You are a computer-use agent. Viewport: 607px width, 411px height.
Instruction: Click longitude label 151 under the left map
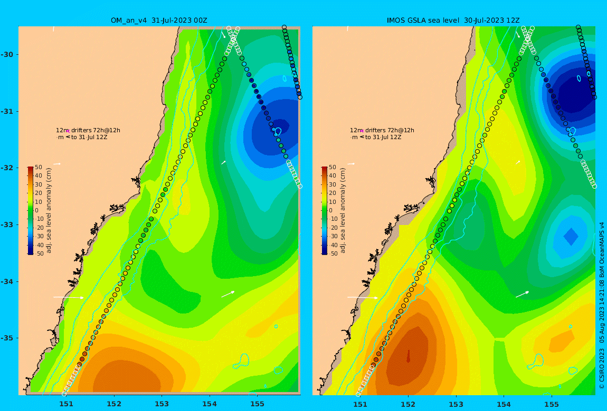(x=66, y=404)
